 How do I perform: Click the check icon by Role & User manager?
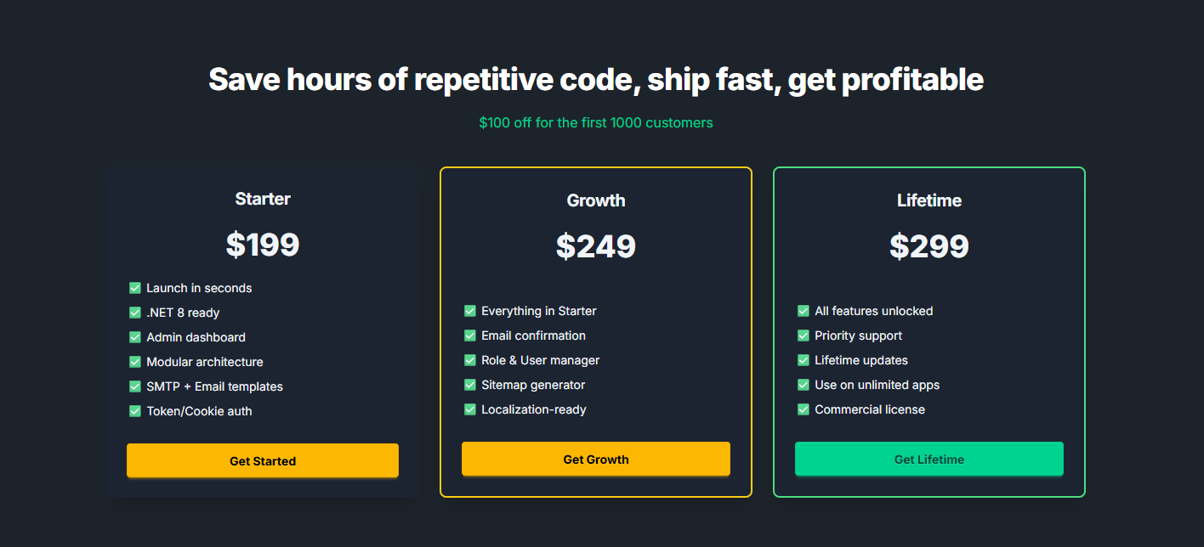click(x=470, y=360)
